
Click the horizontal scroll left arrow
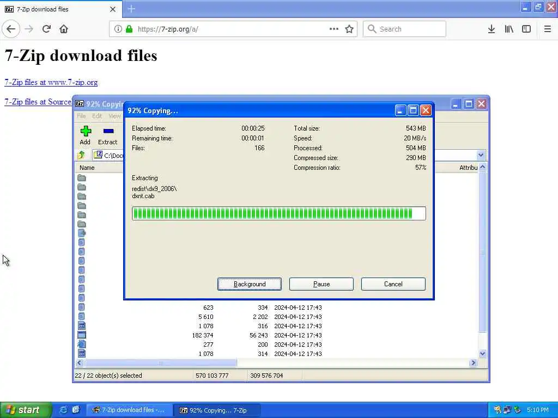[80, 363]
